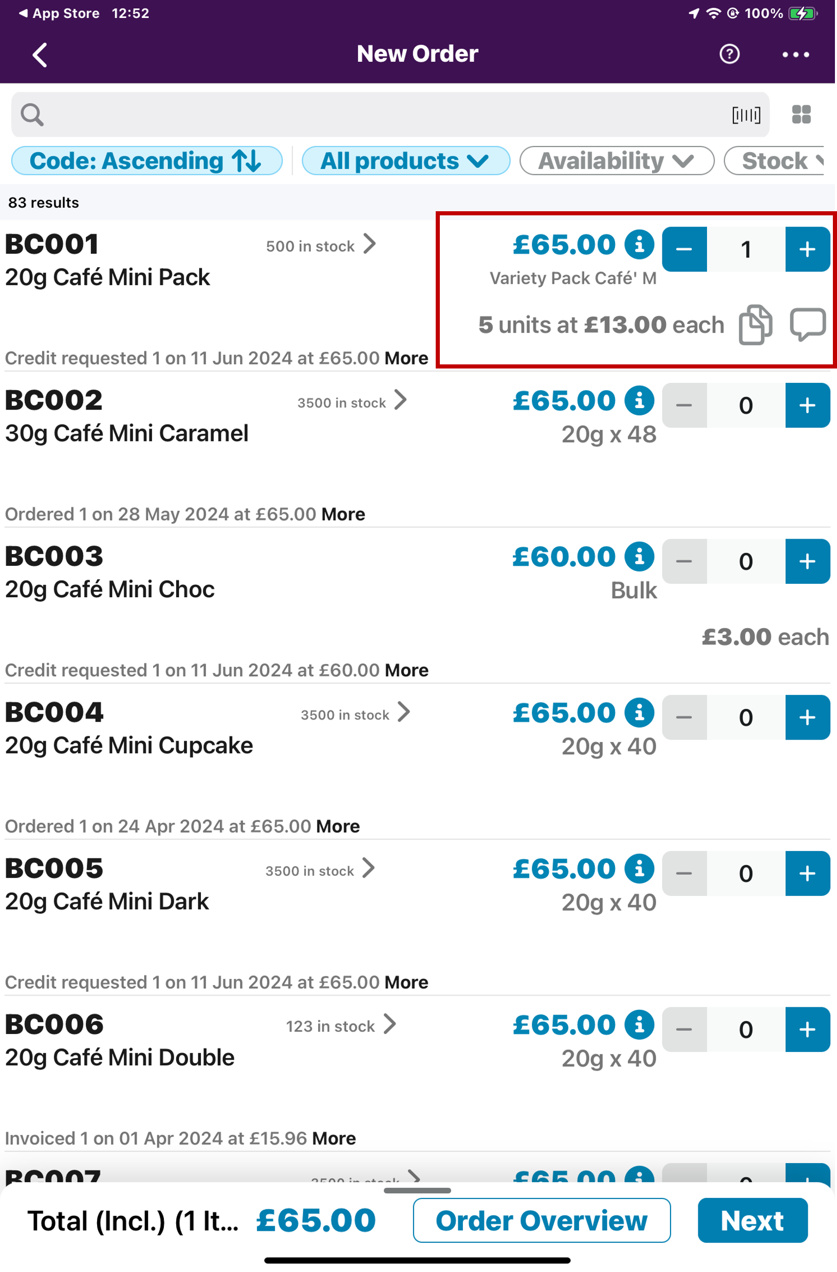Click the Order Overview button
This screenshot has width=837, height=1272.
pyautogui.click(x=541, y=1221)
